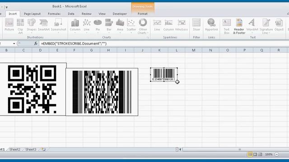The image size is (289, 162).
Task: Select column Q header
Action: click(x=262, y=50)
